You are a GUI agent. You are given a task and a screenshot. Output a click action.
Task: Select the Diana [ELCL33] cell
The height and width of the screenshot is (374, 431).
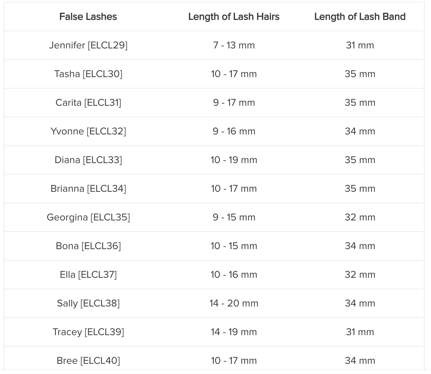88,160
